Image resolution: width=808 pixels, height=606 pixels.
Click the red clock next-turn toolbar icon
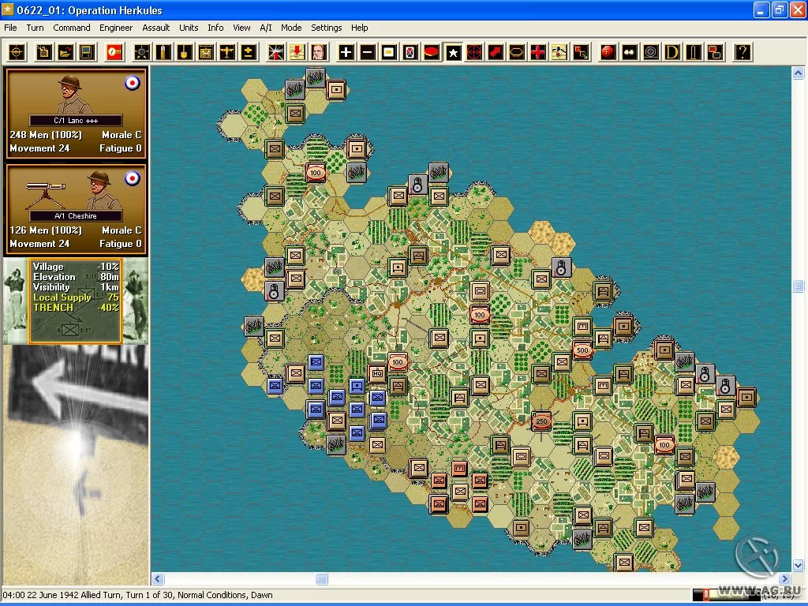[x=114, y=52]
